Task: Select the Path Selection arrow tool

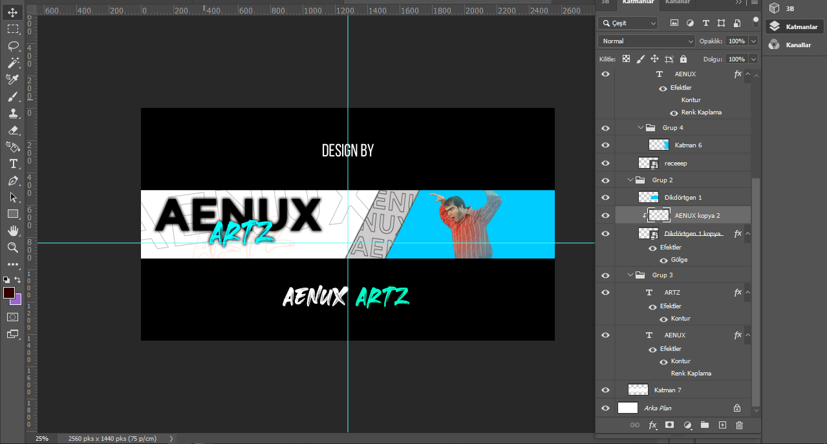Action: [x=13, y=197]
